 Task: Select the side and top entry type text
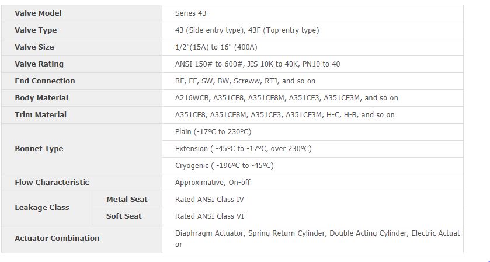[x=247, y=30]
